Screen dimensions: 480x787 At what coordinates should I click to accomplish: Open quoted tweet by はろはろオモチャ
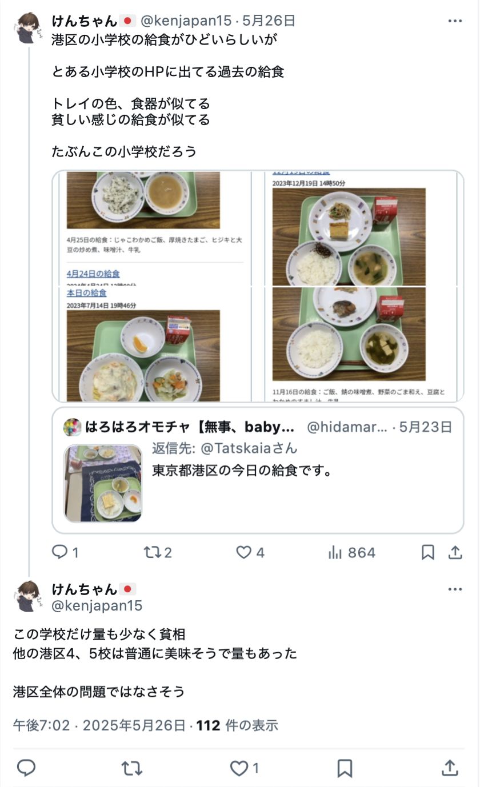[x=258, y=471]
